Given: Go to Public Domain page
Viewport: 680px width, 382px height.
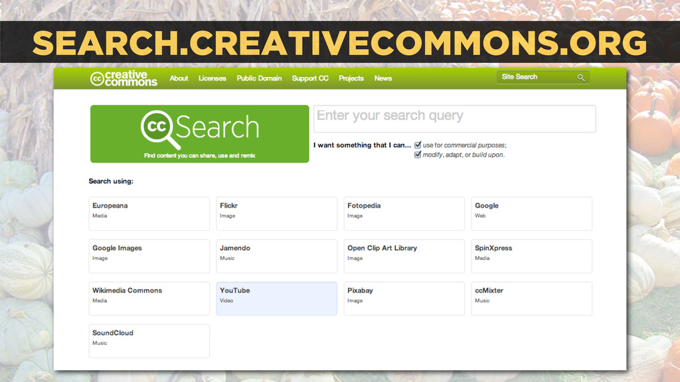Looking at the screenshot, I should [x=259, y=78].
